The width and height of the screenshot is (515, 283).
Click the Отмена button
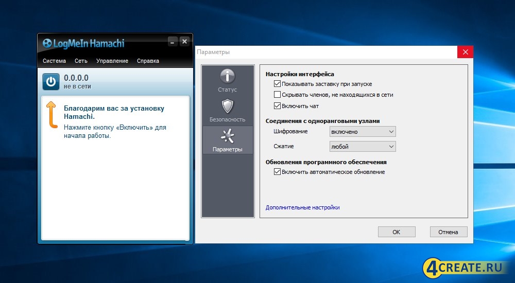(x=449, y=232)
